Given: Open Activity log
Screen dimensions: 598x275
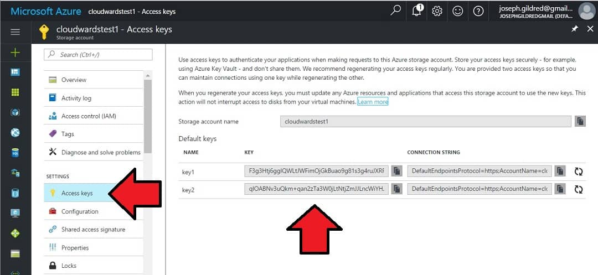Looking at the screenshot, I should [94, 98].
